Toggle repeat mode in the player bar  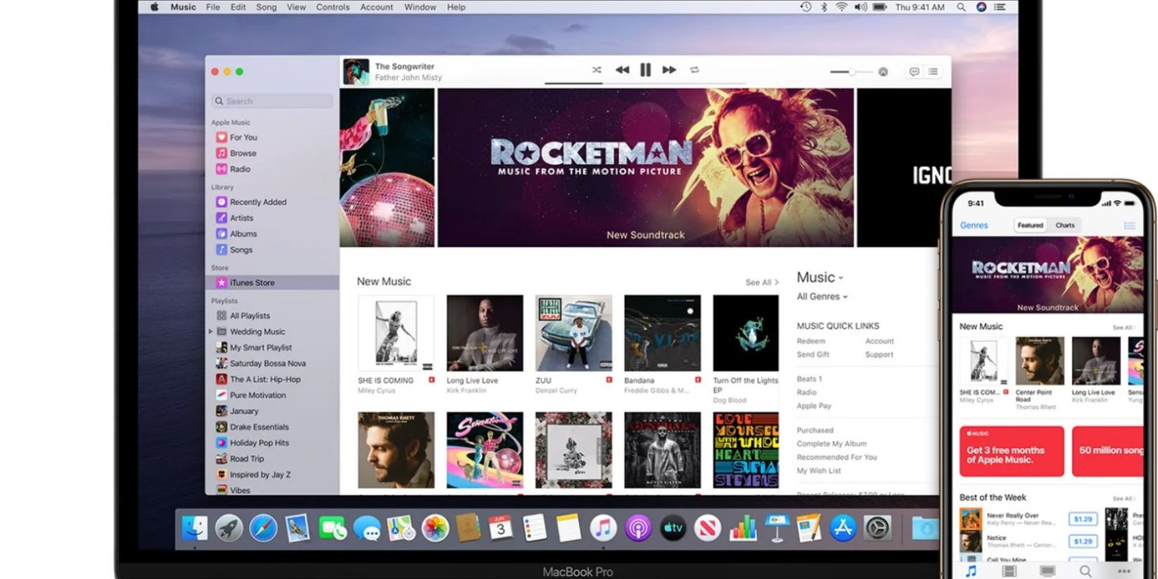[x=695, y=70]
